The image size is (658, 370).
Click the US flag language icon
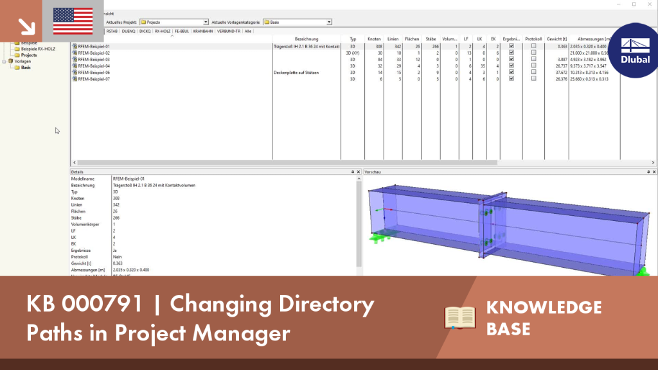(x=73, y=21)
